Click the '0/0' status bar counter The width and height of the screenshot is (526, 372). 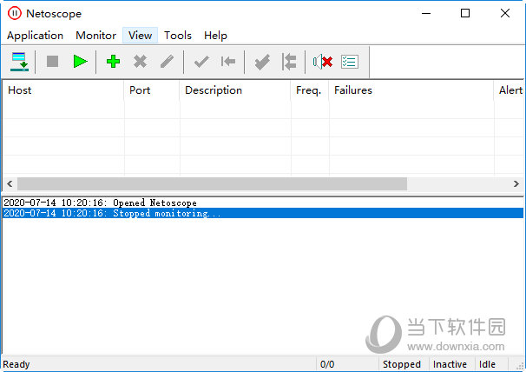(x=327, y=364)
